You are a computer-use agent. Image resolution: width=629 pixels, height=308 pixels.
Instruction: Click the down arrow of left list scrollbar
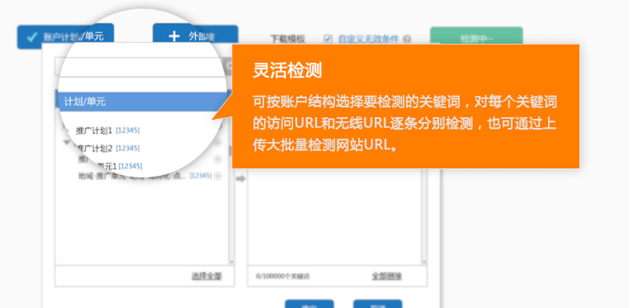pos(231,262)
